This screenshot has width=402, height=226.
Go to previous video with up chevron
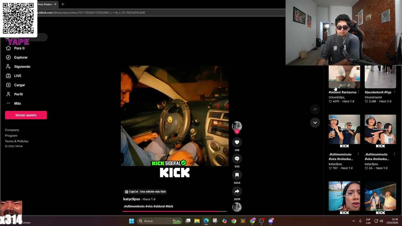coord(315,109)
